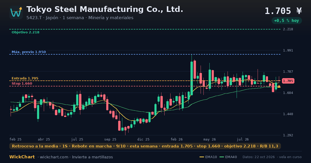Click the abr 25 date label

(44, 139)
